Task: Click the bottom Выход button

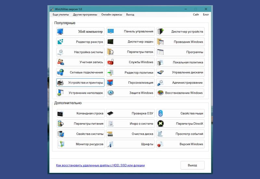Action: point(192,165)
